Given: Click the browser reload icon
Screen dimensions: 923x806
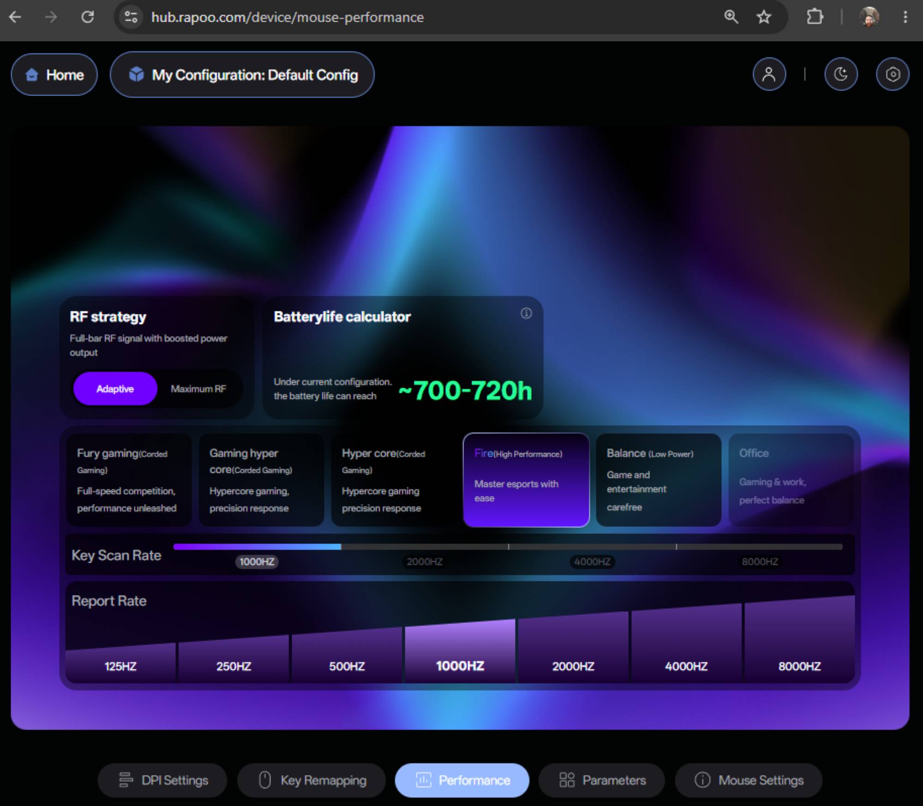Looking at the screenshot, I should pyautogui.click(x=88, y=17).
